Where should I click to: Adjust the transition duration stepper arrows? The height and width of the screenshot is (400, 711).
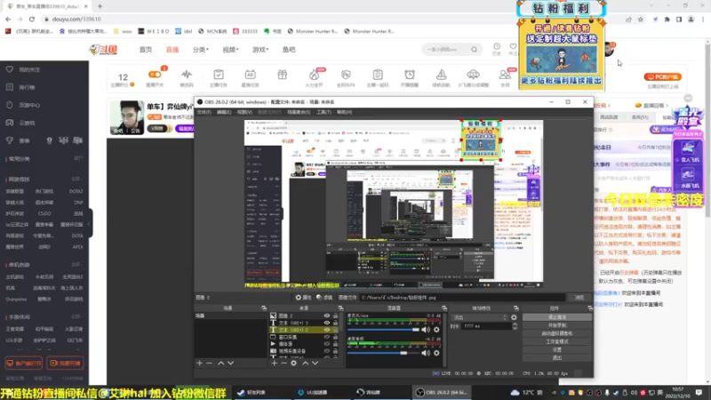[x=515, y=326]
